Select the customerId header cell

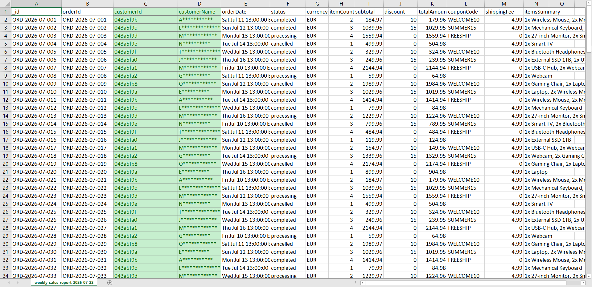point(146,12)
